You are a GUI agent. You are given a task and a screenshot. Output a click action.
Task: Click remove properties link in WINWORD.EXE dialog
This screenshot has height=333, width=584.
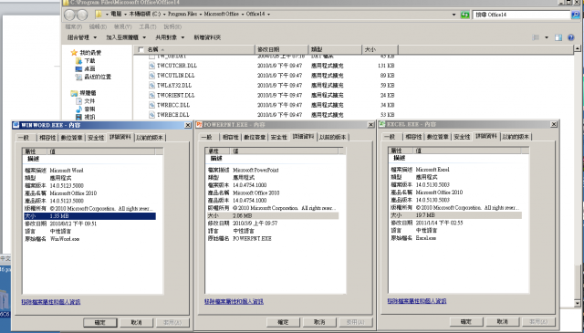(51, 302)
